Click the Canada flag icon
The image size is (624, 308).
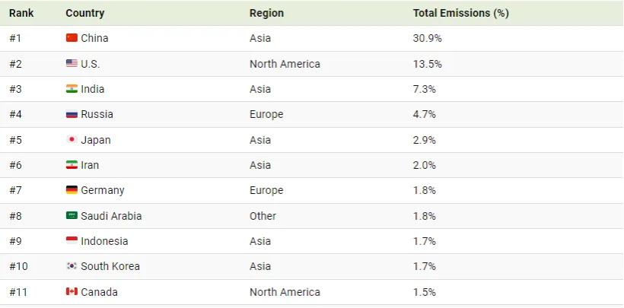pyautogui.click(x=72, y=292)
